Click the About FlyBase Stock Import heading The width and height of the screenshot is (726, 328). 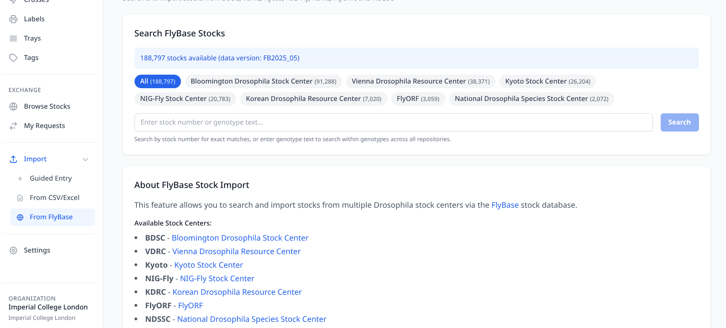click(192, 185)
